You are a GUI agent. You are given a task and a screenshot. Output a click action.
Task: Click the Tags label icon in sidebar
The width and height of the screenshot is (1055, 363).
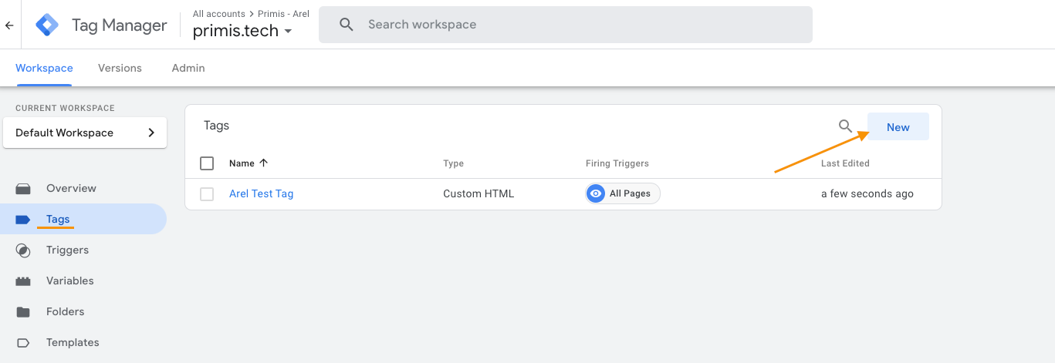point(23,220)
